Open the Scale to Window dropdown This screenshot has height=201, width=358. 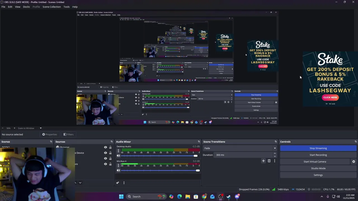(x=41, y=128)
